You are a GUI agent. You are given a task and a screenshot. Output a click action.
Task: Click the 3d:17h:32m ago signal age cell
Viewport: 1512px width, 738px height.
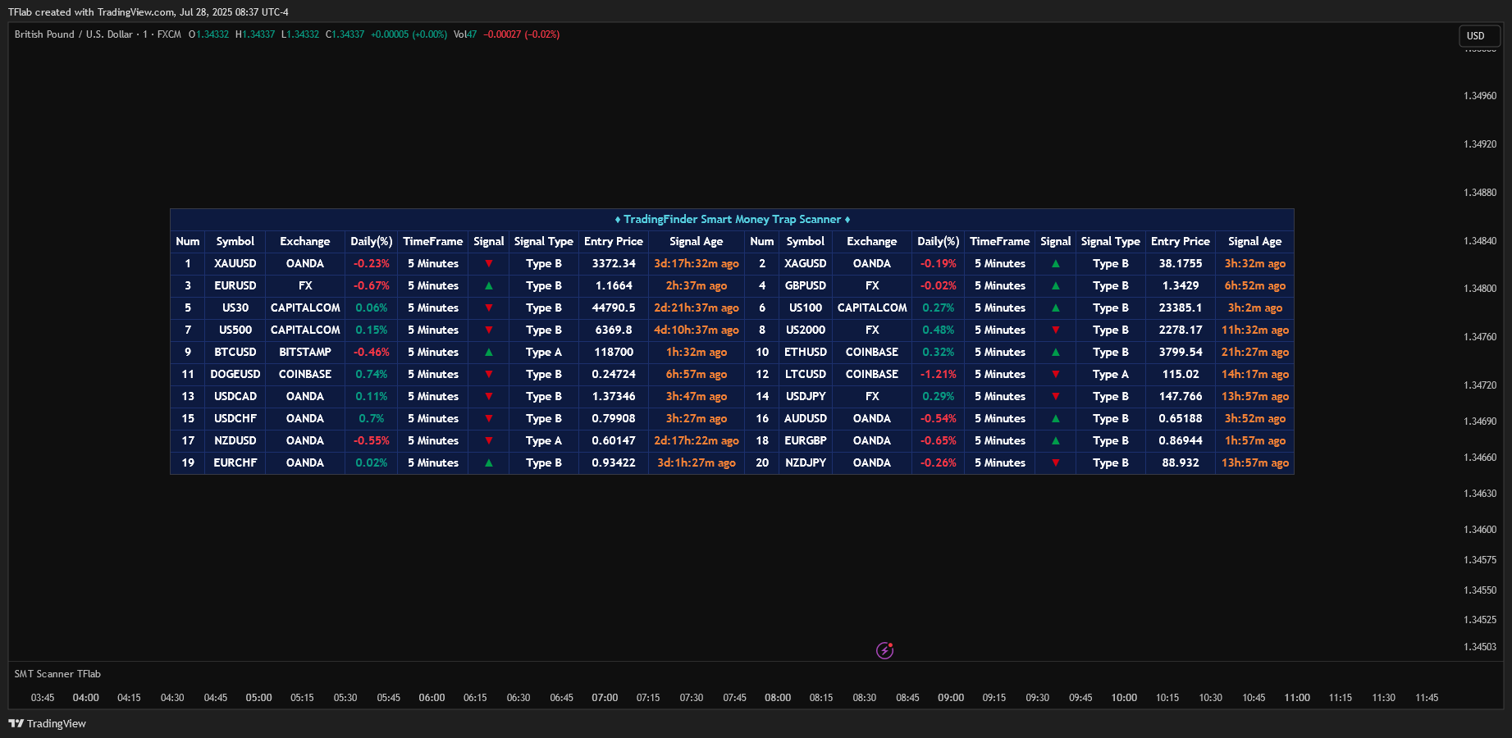click(x=697, y=263)
